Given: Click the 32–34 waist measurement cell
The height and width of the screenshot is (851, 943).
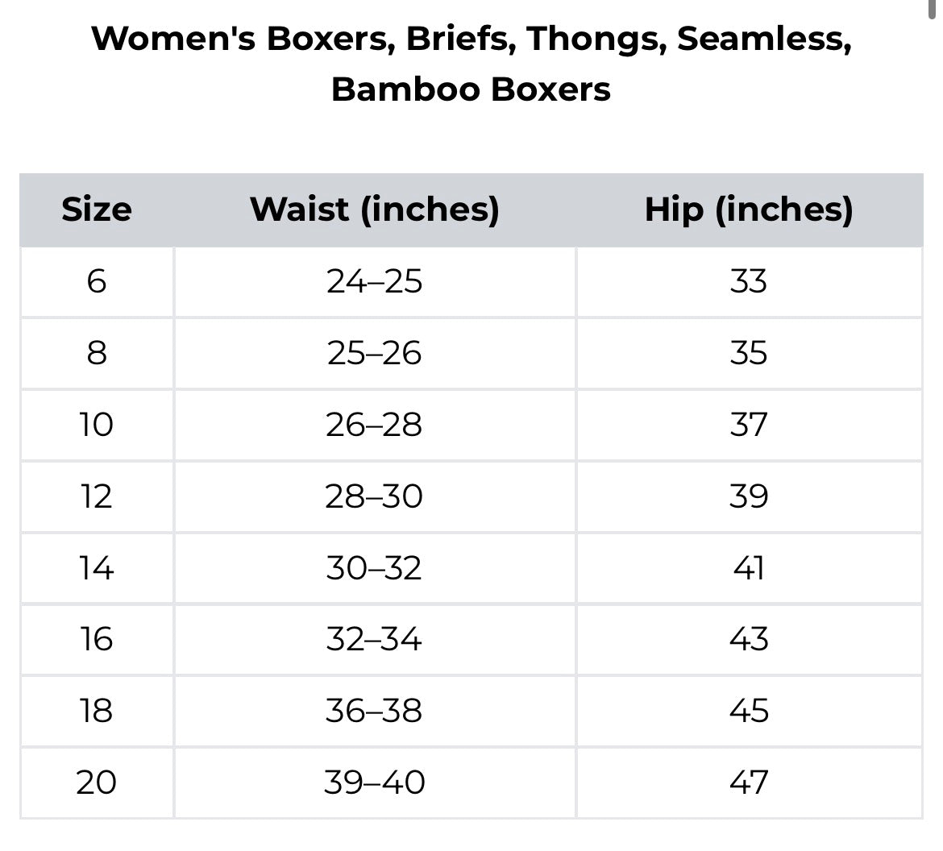Looking at the screenshot, I should (x=375, y=640).
